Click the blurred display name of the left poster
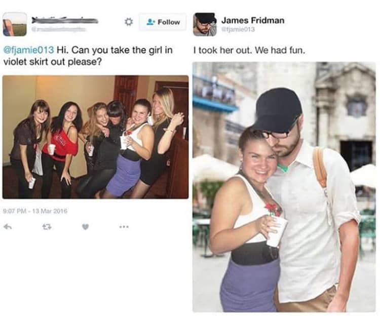The width and height of the screenshot is (380, 318). (x=65, y=20)
